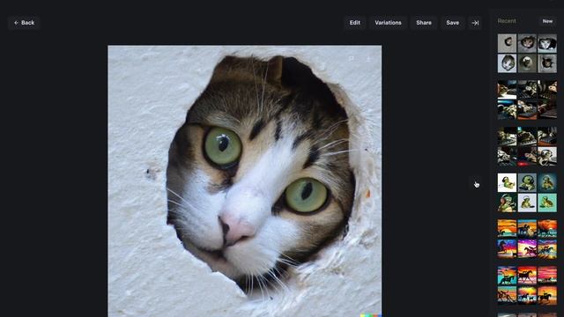The height and width of the screenshot is (317, 564).
Task: Open top-middle horse rider thumbnail, fifth group
Action: click(527, 229)
